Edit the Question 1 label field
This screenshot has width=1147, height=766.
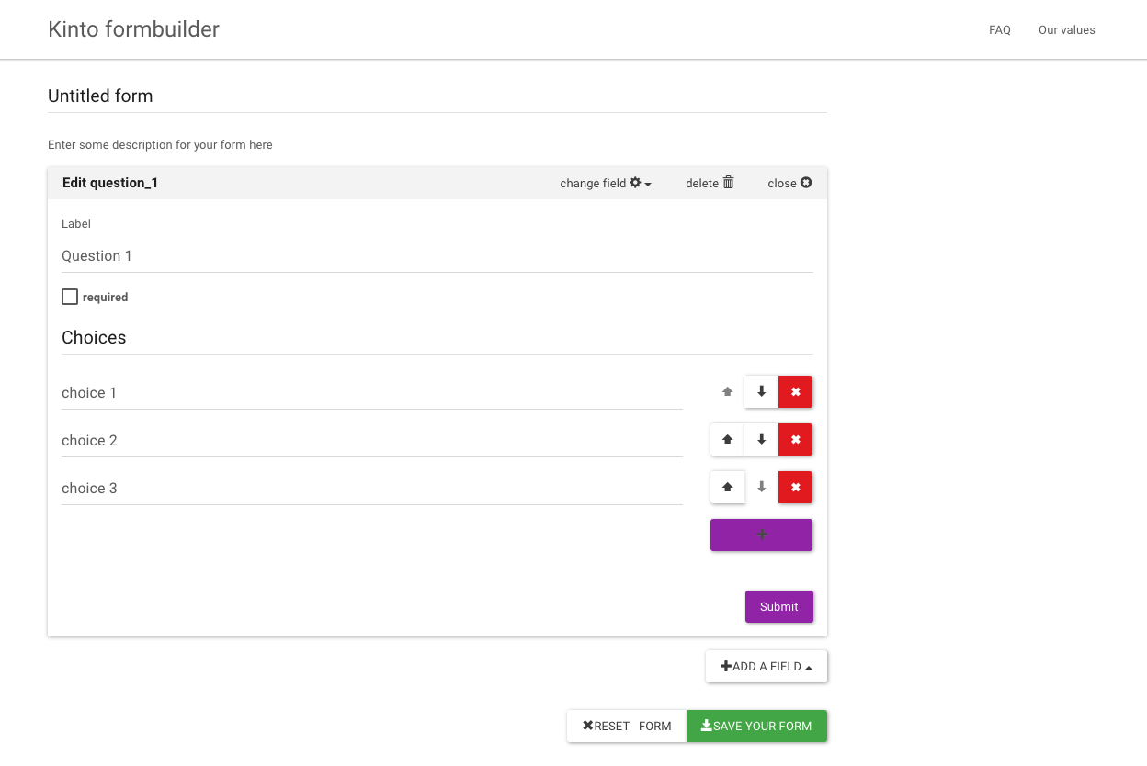(437, 256)
